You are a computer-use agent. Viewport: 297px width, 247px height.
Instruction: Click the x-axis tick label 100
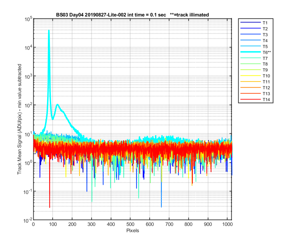click(x=53, y=224)
